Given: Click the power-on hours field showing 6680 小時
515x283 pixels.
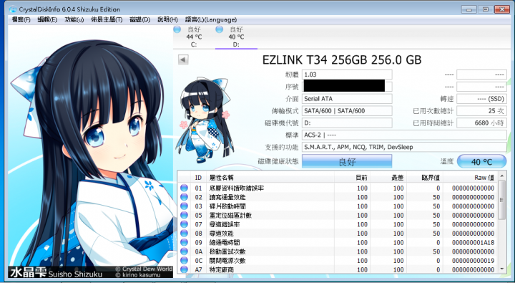Looking at the screenshot, I should point(481,123).
